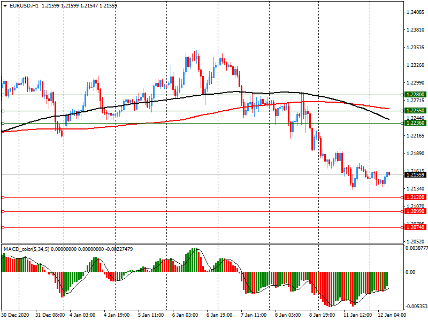Click the triangle arrow beside EURUSD,H1 title
Viewport: 428px width, 321px height.
pyautogui.click(x=5, y=5)
